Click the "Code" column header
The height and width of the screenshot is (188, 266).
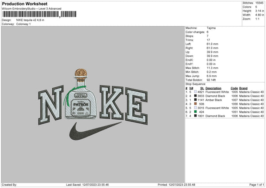coord(234,88)
